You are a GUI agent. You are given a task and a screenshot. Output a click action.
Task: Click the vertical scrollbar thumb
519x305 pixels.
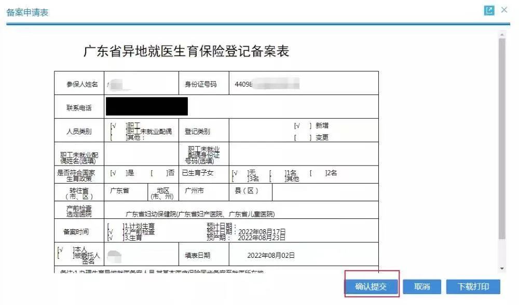tap(501, 135)
